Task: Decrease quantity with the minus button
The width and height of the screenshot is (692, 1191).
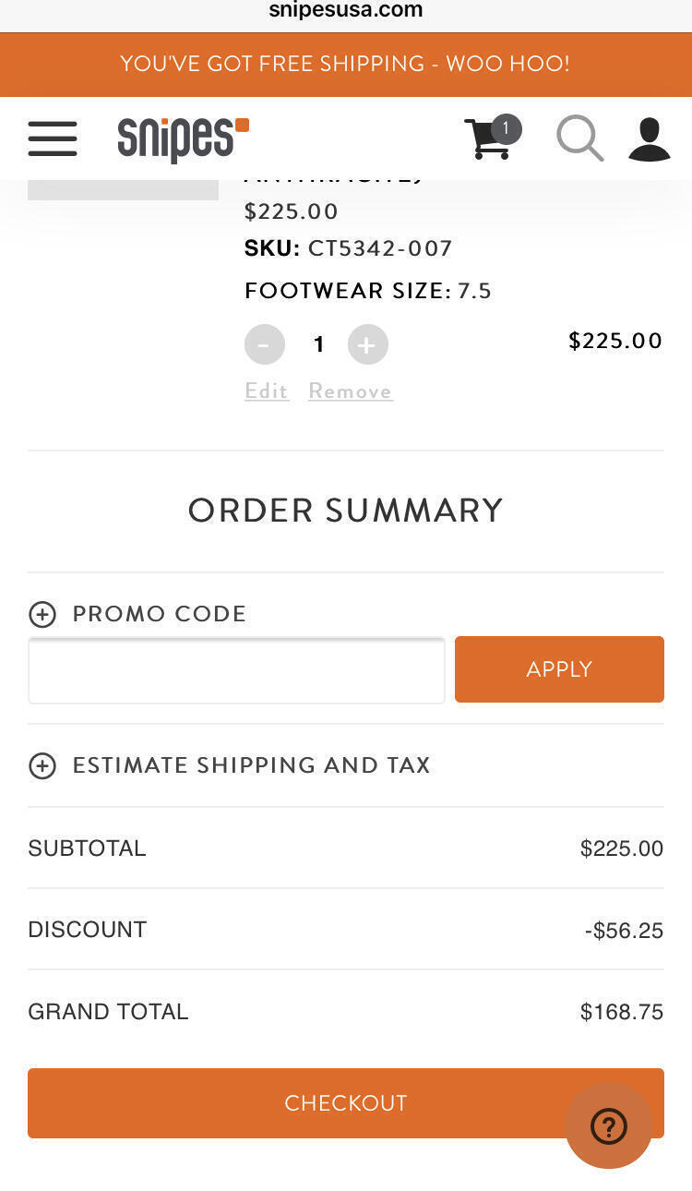Action: point(264,344)
